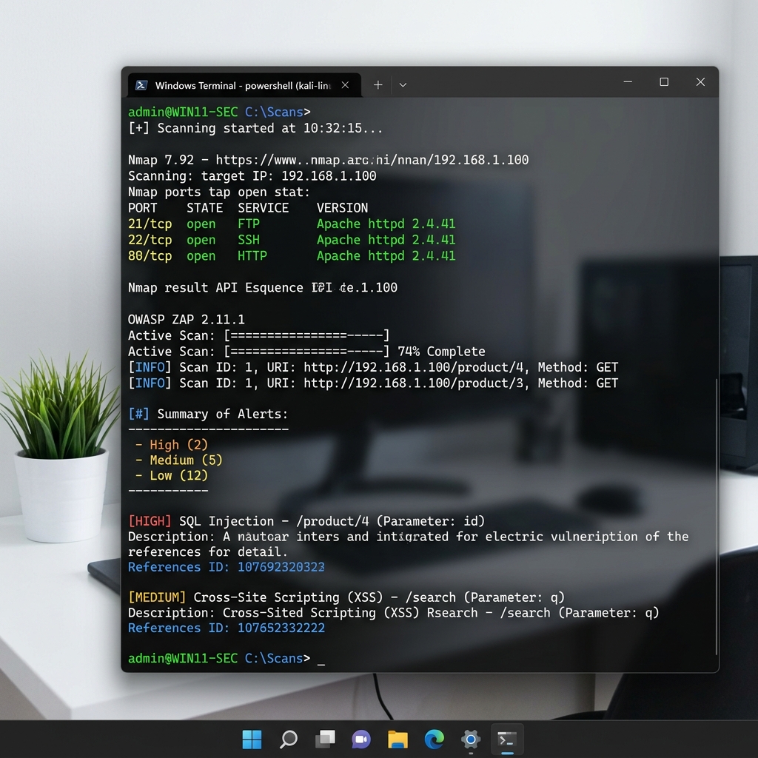Click the 80/tcp port entry
This screenshot has height=758, width=758.
point(150,255)
